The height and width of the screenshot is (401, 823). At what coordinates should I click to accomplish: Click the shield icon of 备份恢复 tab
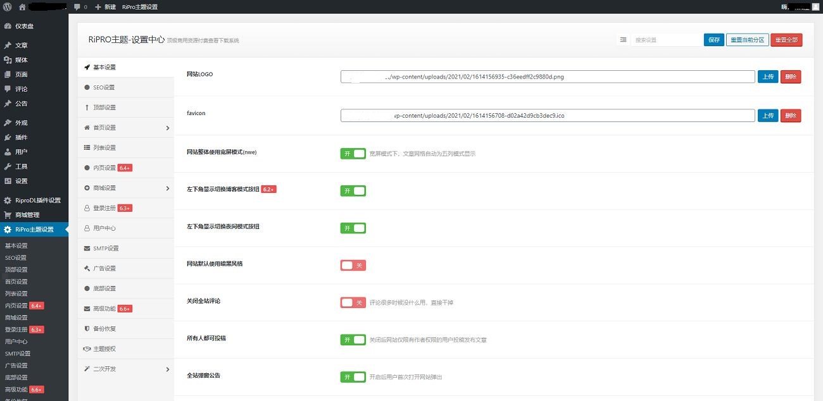[87, 329]
